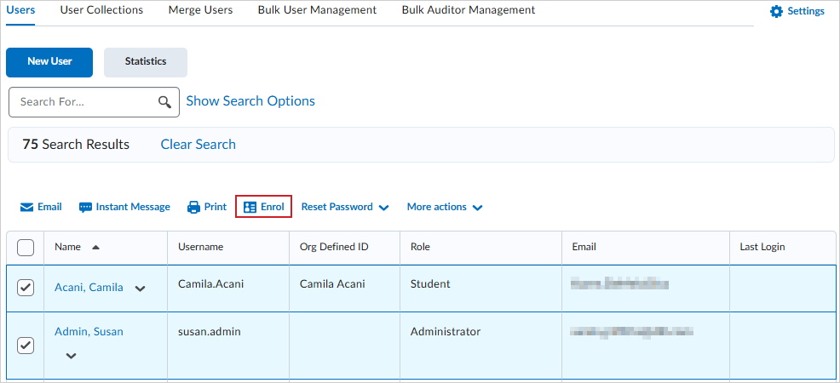
Task: Click the Org Defined ID column header
Action: [334, 247]
